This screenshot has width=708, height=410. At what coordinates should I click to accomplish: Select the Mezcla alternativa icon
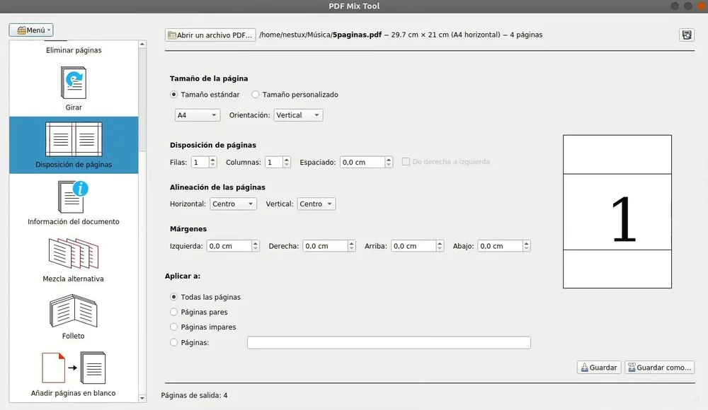pos(74,255)
